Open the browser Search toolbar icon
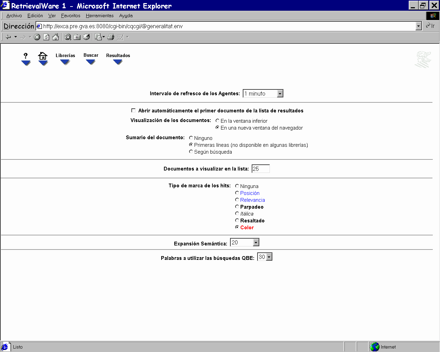440x352 pixels. click(x=68, y=37)
